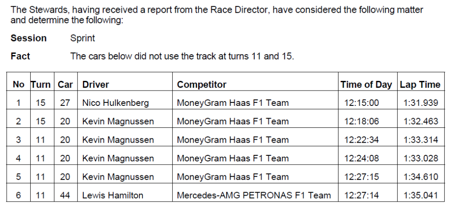Click the 'Fact' label

(20, 56)
